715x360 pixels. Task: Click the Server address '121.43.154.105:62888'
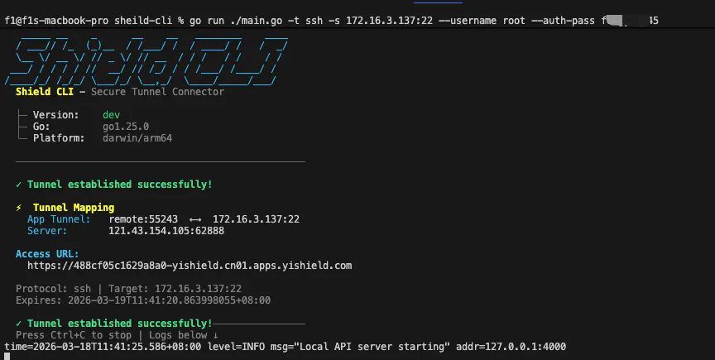click(x=166, y=231)
